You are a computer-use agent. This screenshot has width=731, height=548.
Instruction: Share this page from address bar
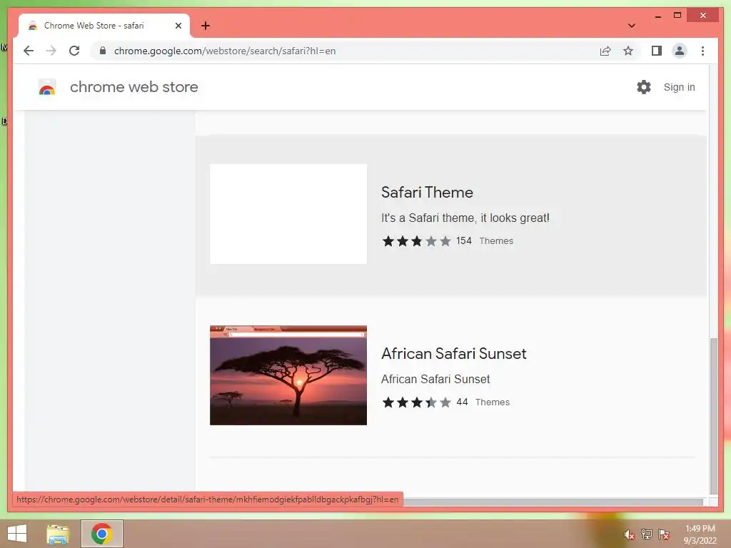coord(605,51)
